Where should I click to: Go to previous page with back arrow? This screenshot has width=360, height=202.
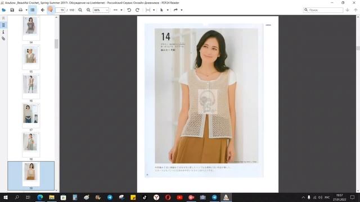coord(43,10)
